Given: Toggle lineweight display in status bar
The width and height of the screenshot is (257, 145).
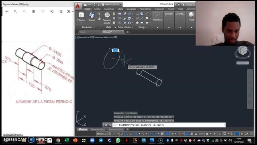Looking at the screenshot, I should 162,134.
